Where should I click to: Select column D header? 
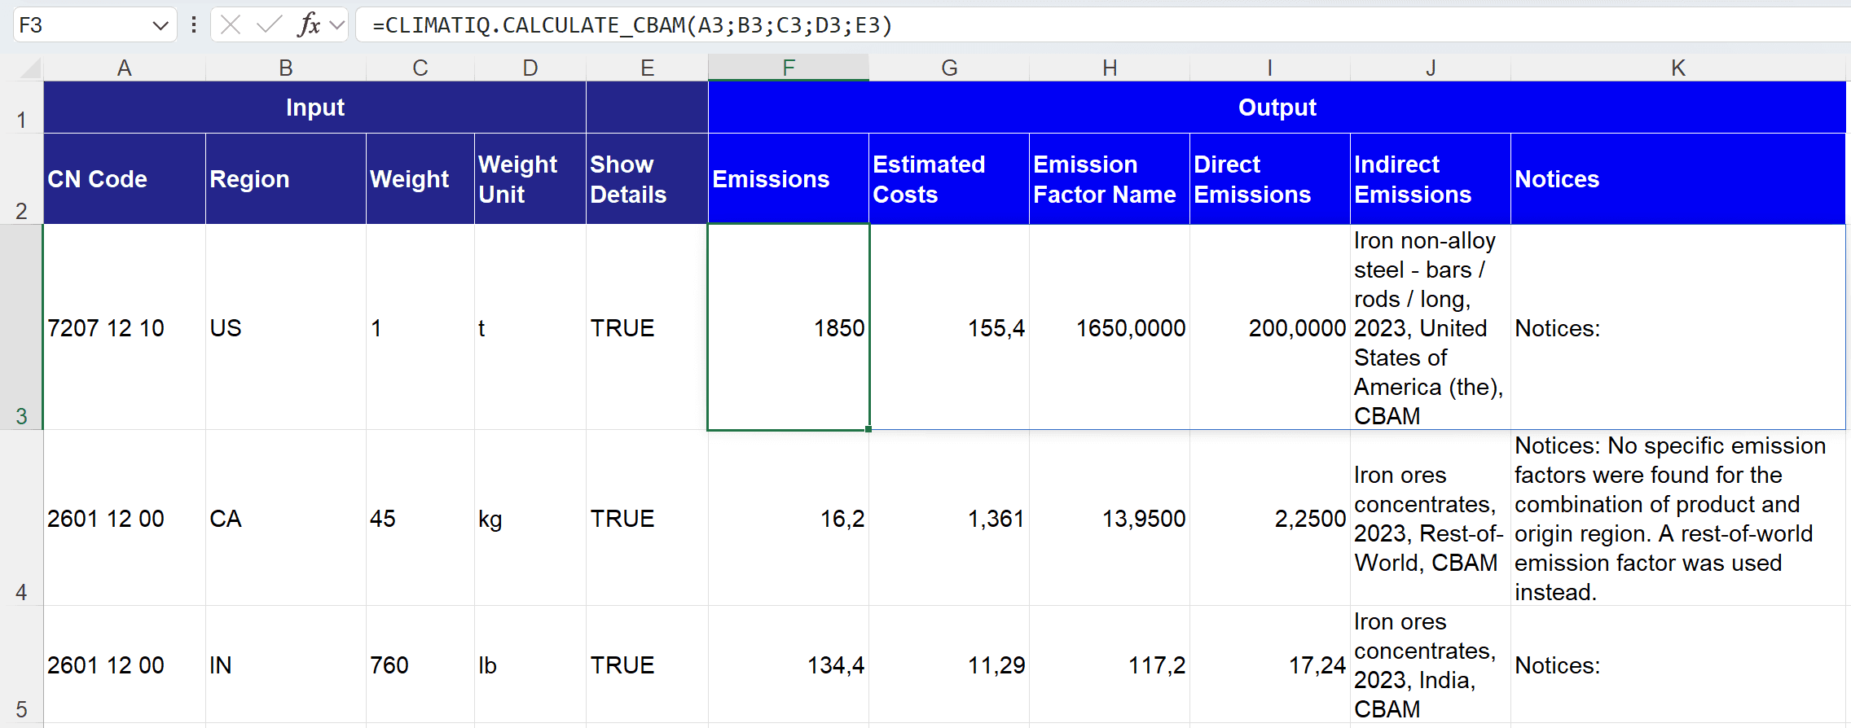tap(530, 68)
